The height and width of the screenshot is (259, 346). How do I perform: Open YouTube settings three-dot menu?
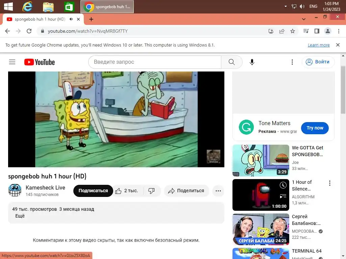[292, 62]
